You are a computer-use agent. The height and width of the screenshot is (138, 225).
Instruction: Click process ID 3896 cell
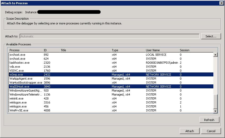coord(47,83)
